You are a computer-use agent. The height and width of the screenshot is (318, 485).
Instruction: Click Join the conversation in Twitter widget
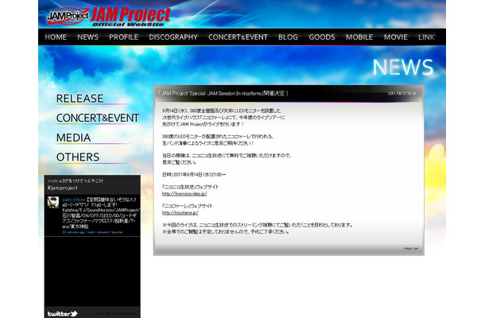[116, 314]
